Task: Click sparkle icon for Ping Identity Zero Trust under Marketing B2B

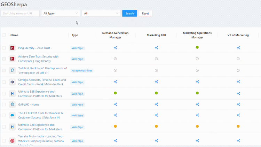Action: click(156, 48)
